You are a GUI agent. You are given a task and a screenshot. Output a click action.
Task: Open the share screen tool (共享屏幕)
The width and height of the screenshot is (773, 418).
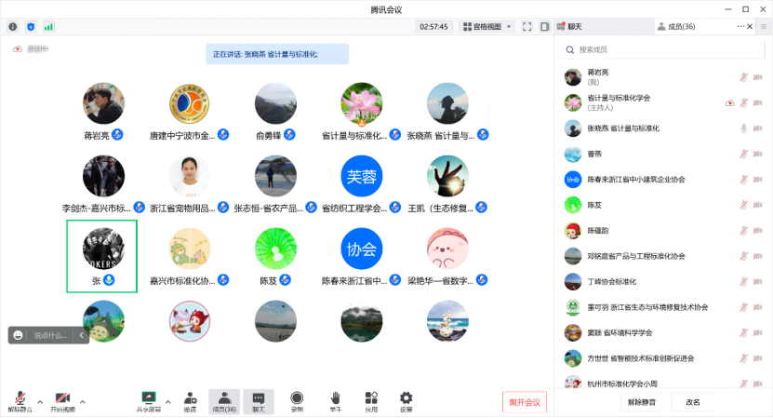pos(149,401)
